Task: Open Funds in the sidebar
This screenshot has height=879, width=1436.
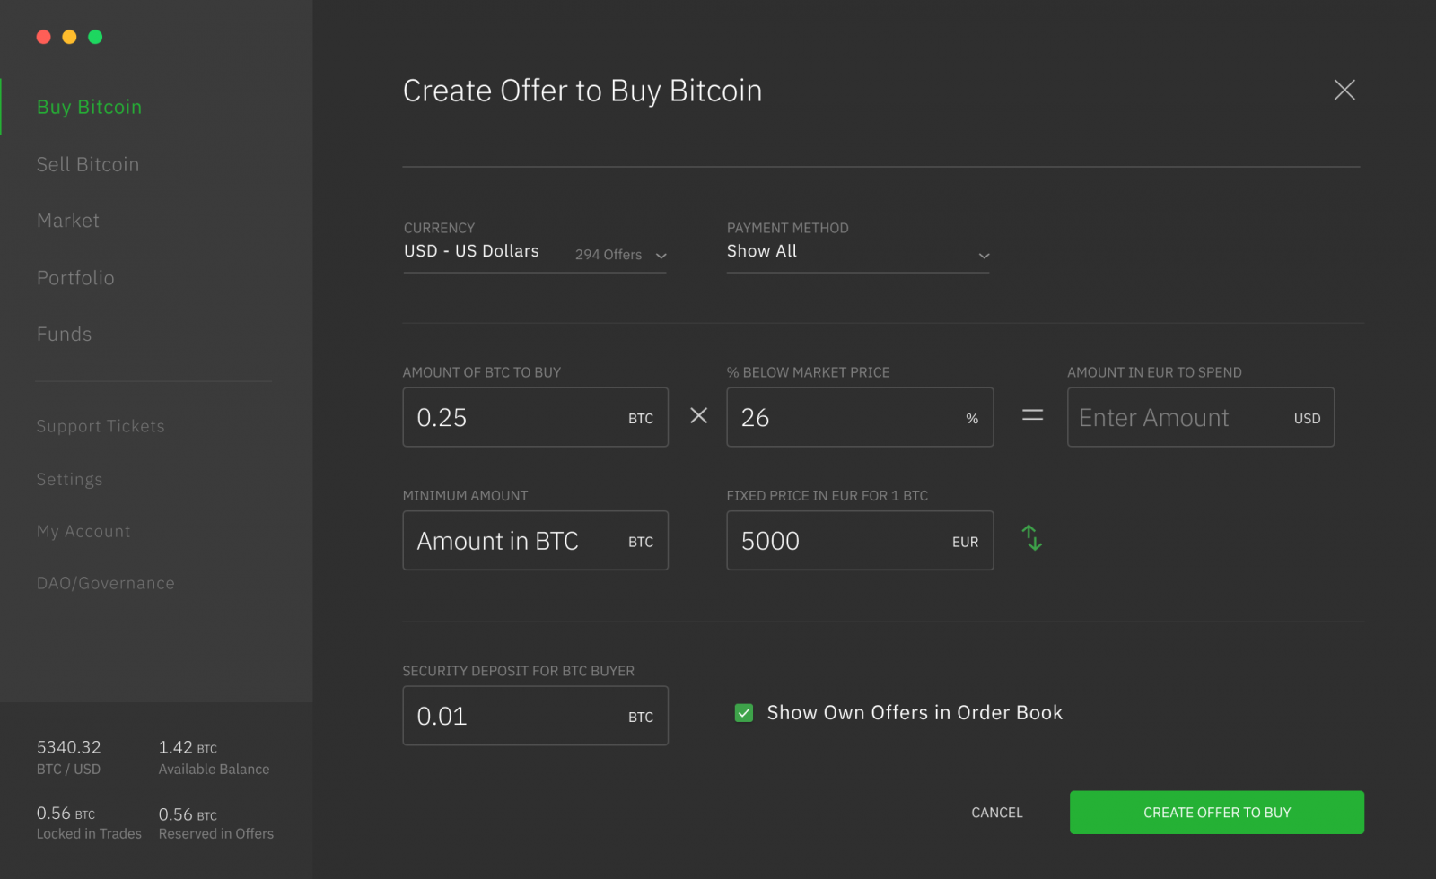Action: click(64, 334)
